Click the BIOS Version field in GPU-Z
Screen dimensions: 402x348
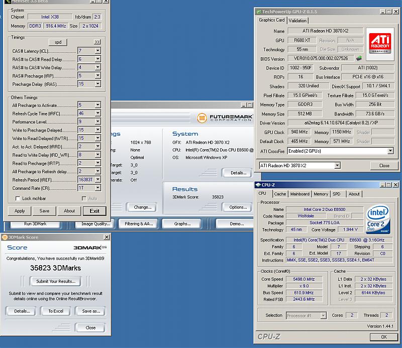pos(321,58)
